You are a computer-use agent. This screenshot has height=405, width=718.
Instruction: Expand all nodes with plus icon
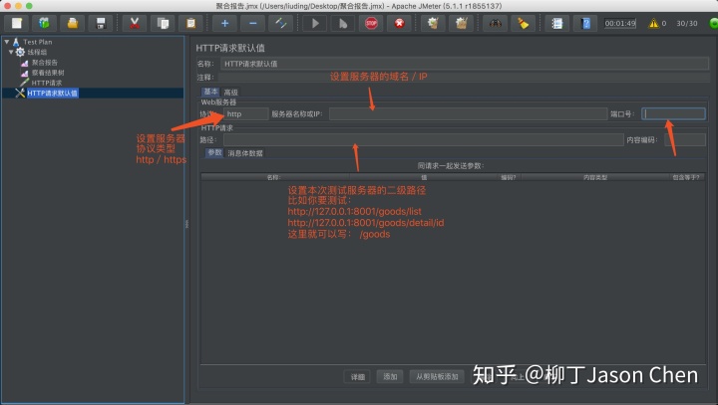[x=224, y=23]
